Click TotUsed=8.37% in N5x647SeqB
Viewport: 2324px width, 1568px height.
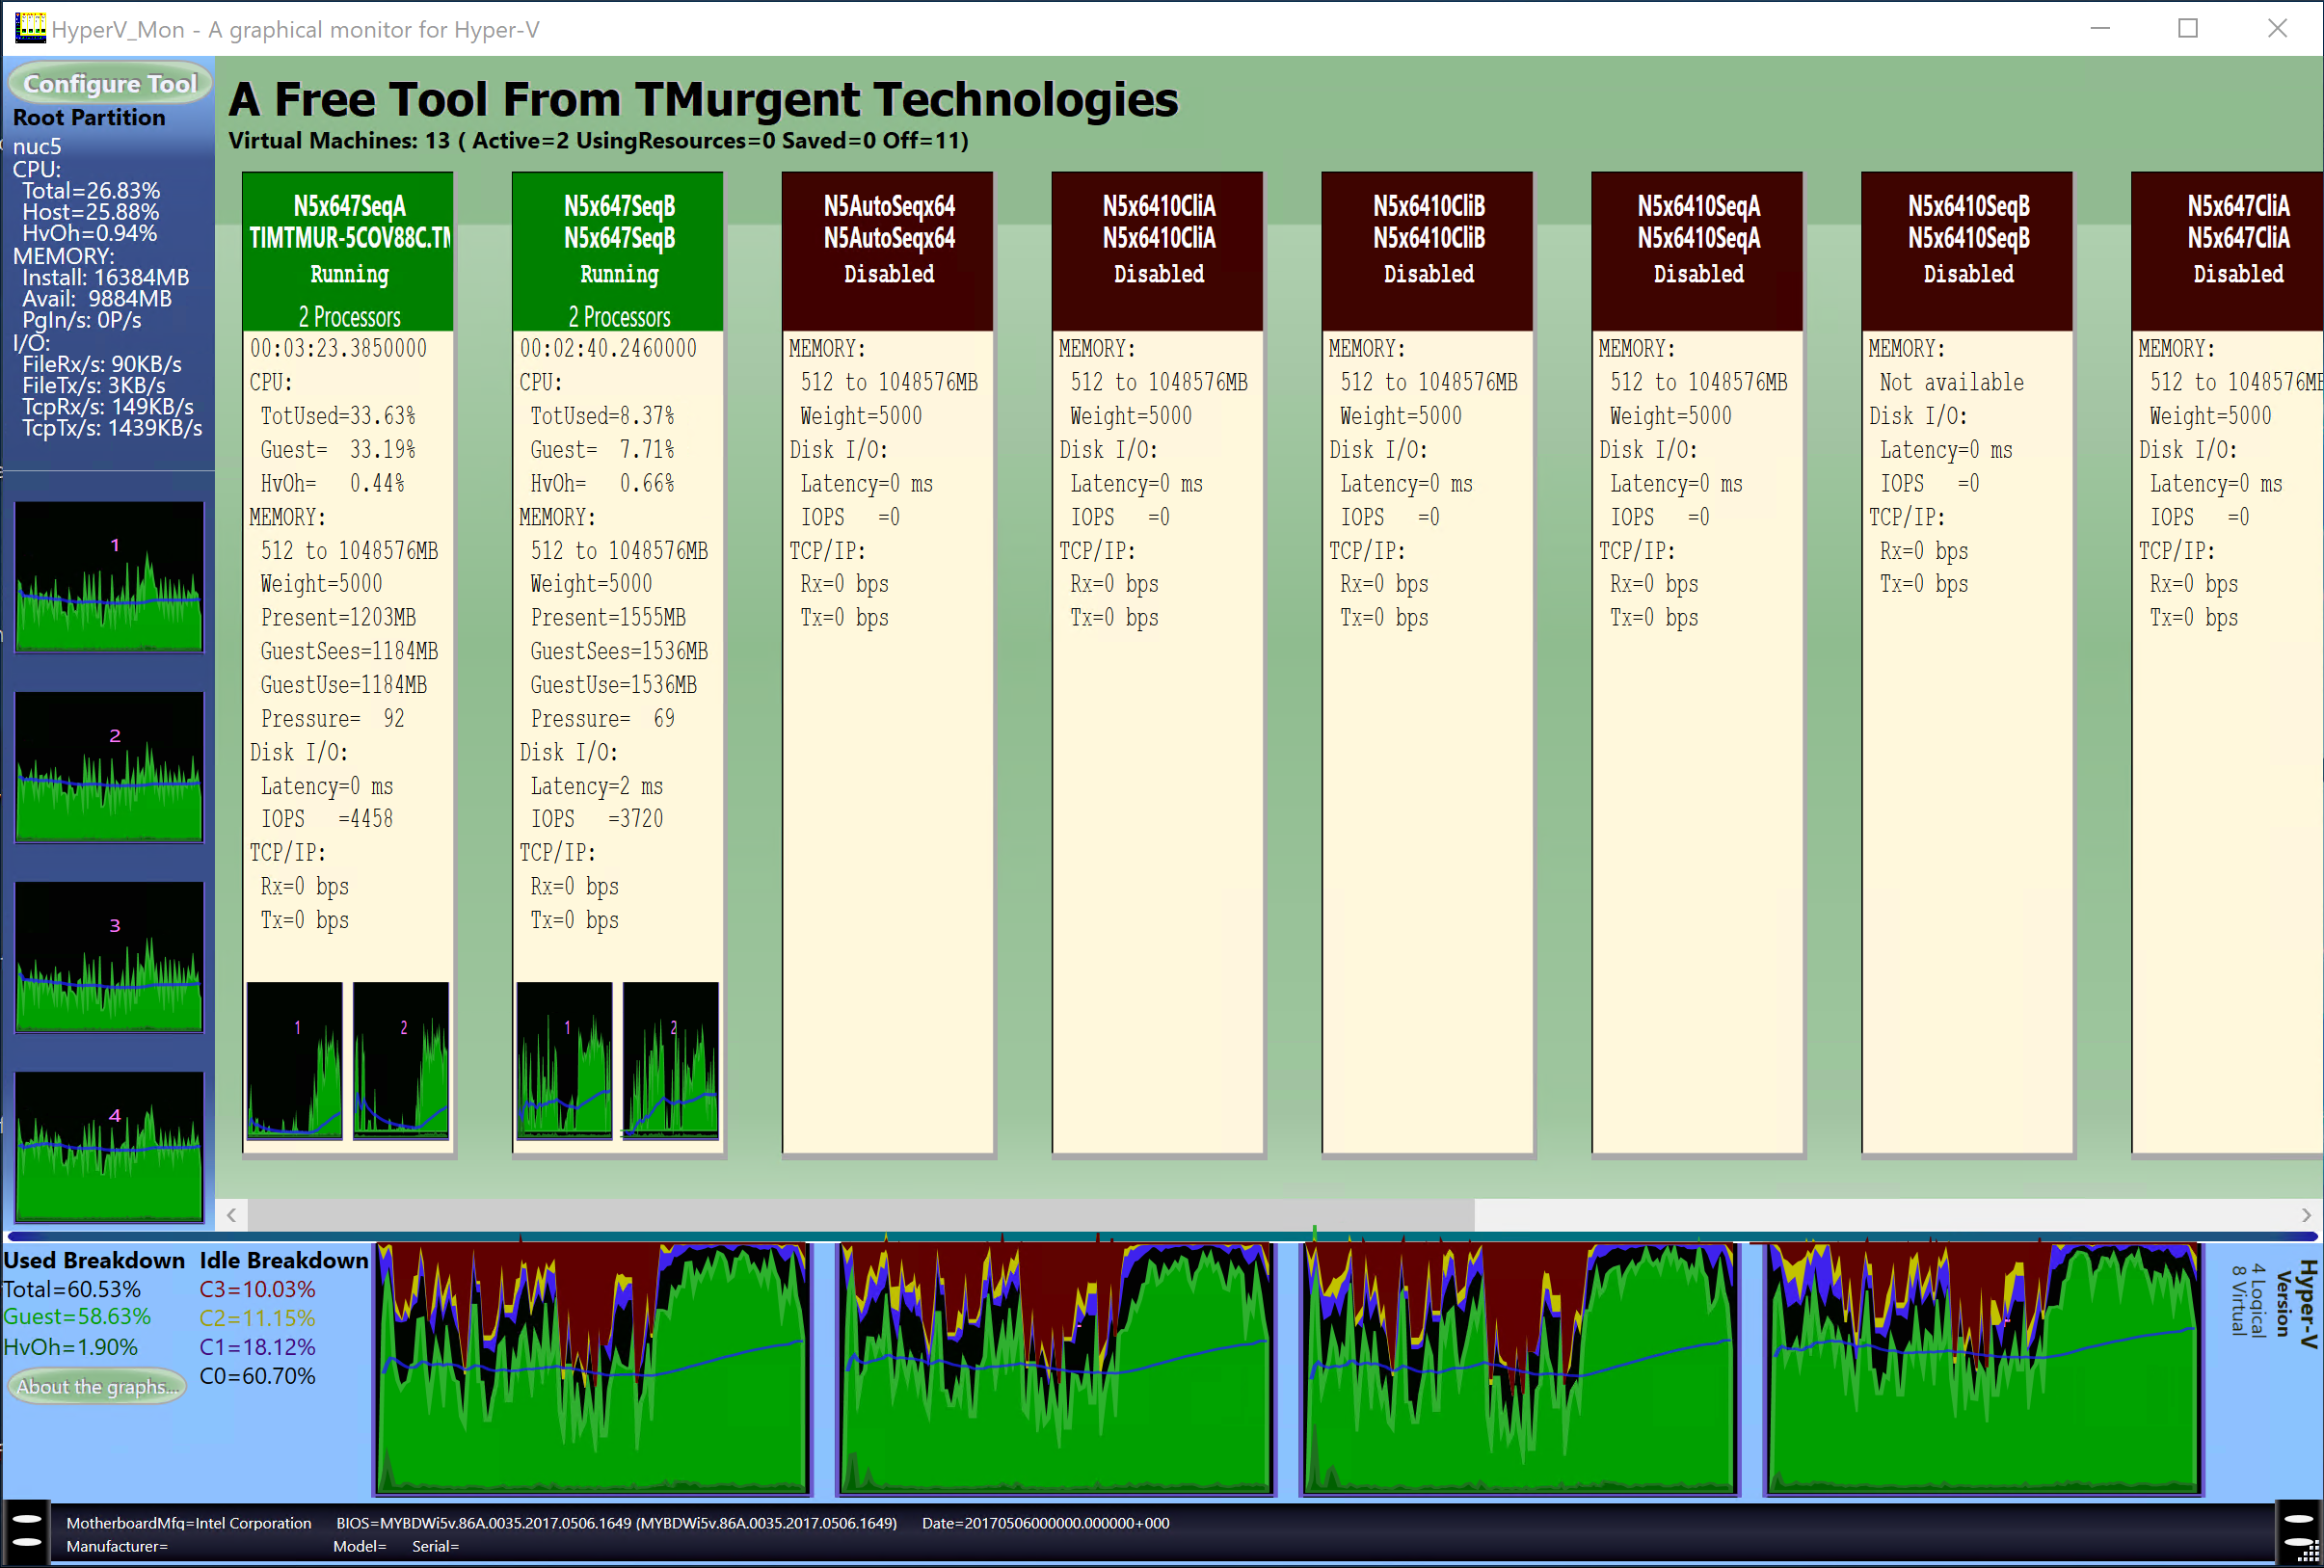tap(603, 416)
